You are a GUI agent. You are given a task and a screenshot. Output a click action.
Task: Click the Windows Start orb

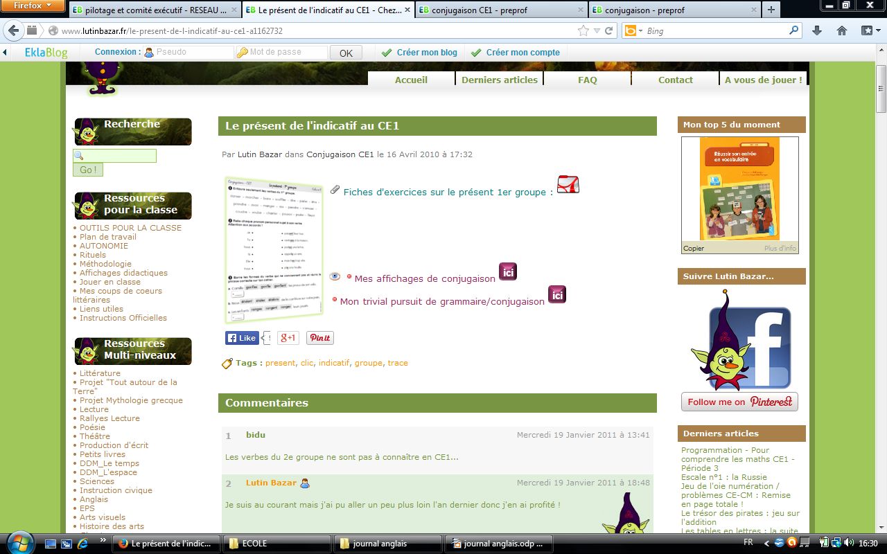point(19,542)
